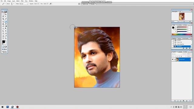The height and width of the screenshot is (109, 194).
Task: Open the File Browser palette-well tab
Action: 85,4
